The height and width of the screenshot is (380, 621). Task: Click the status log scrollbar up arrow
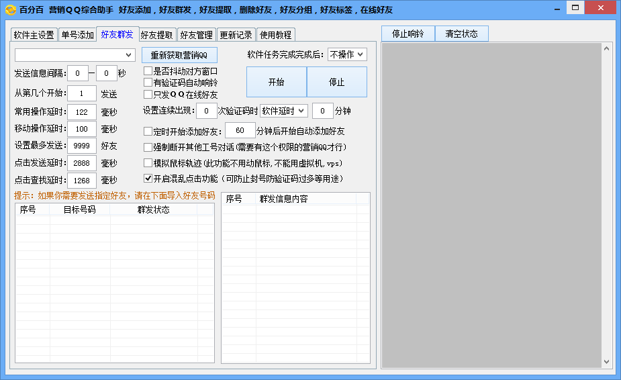[x=606, y=48]
